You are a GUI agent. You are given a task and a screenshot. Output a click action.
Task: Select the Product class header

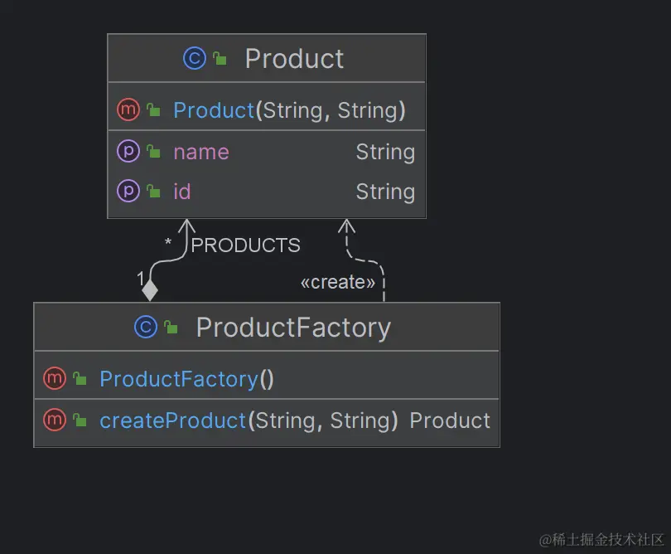coord(294,59)
